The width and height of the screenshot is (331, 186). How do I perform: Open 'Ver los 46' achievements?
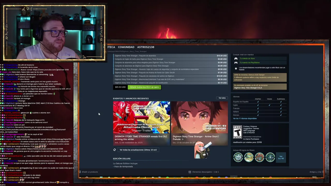tap(281, 157)
